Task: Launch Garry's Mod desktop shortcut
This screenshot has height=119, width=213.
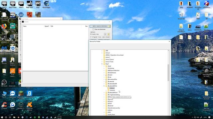Action: (29, 94)
